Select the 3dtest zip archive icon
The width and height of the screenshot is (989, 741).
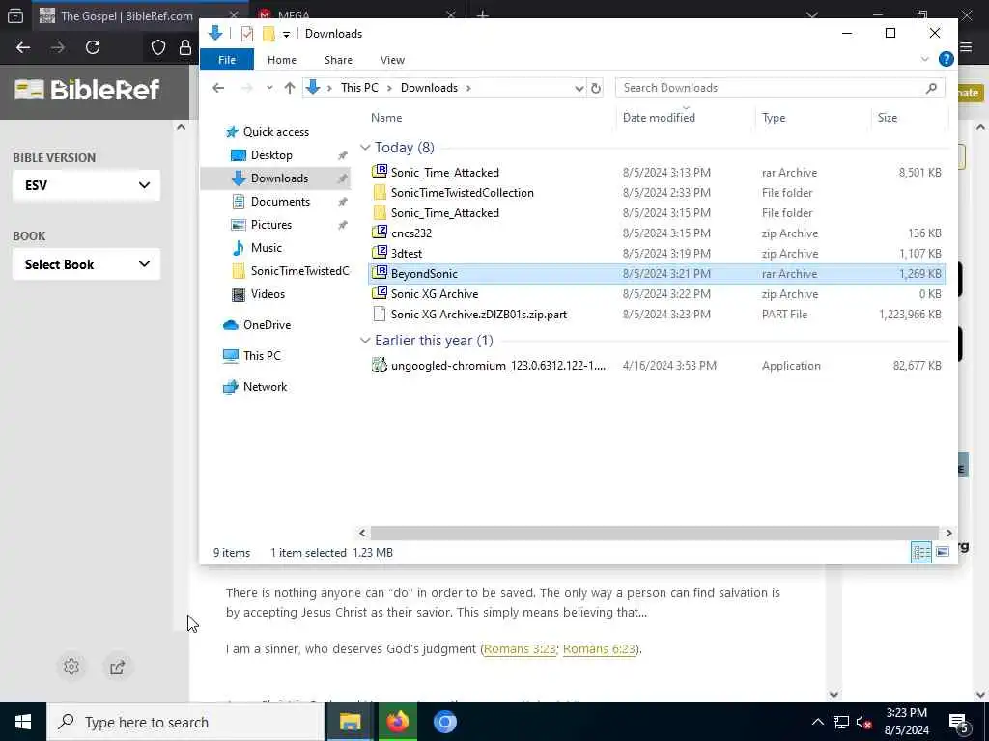click(x=379, y=254)
